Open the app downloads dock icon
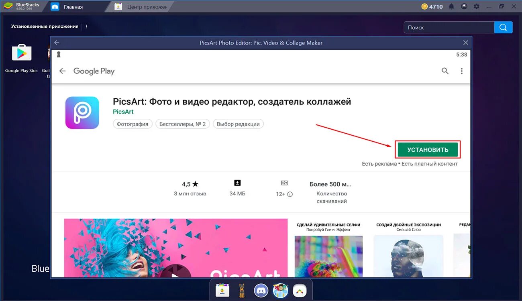The width and height of the screenshot is (522, 301). [222, 291]
